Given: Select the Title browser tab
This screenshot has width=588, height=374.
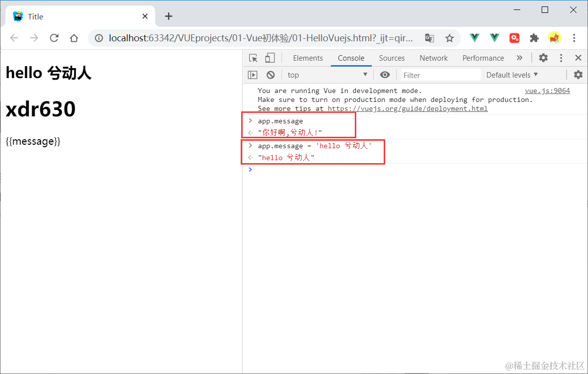Looking at the screenshot, I should point(80,16).
